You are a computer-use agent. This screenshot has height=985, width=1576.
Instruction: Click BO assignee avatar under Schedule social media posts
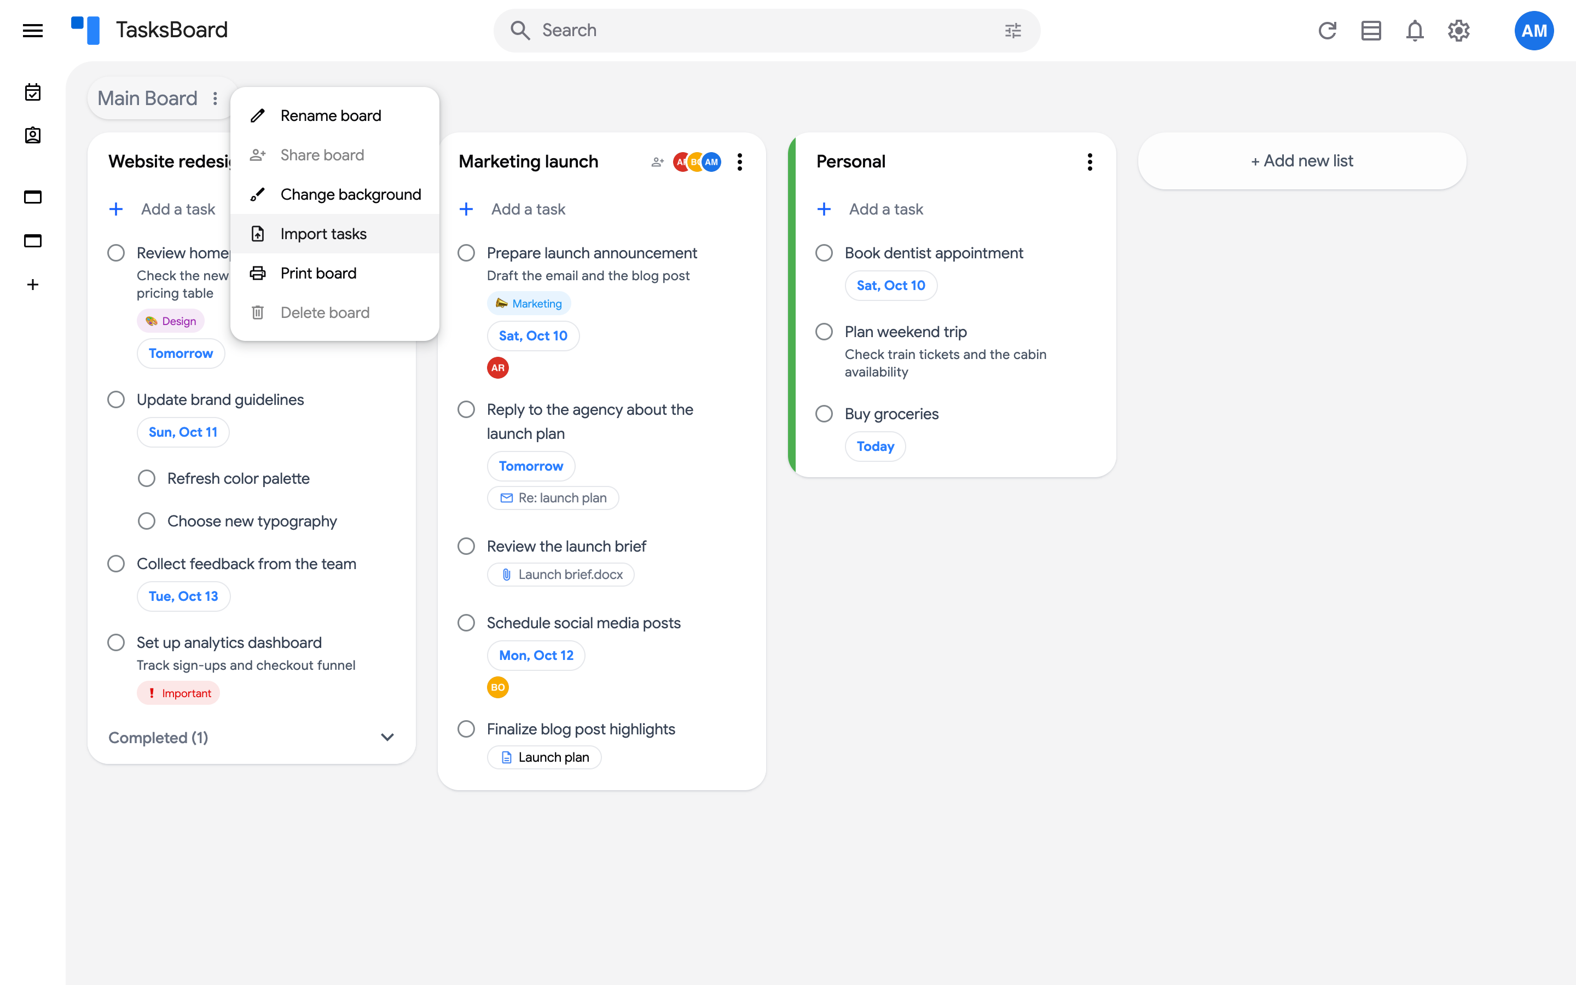[497, 687]
